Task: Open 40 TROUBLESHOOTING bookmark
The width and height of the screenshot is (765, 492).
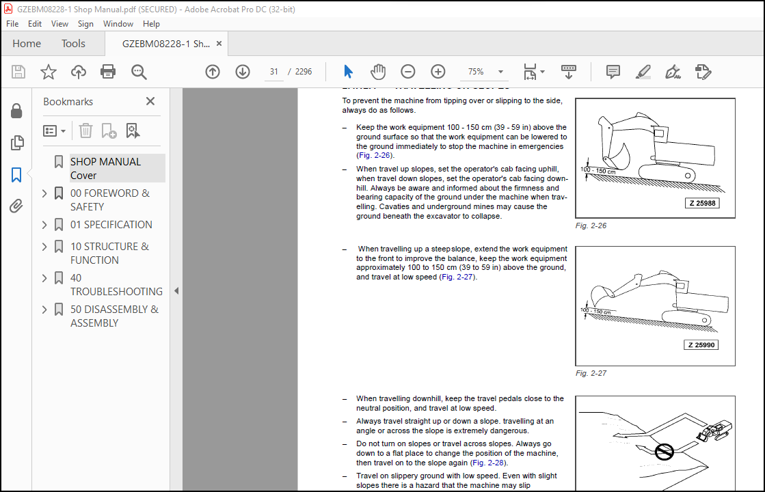Action: tap(116, 285)
